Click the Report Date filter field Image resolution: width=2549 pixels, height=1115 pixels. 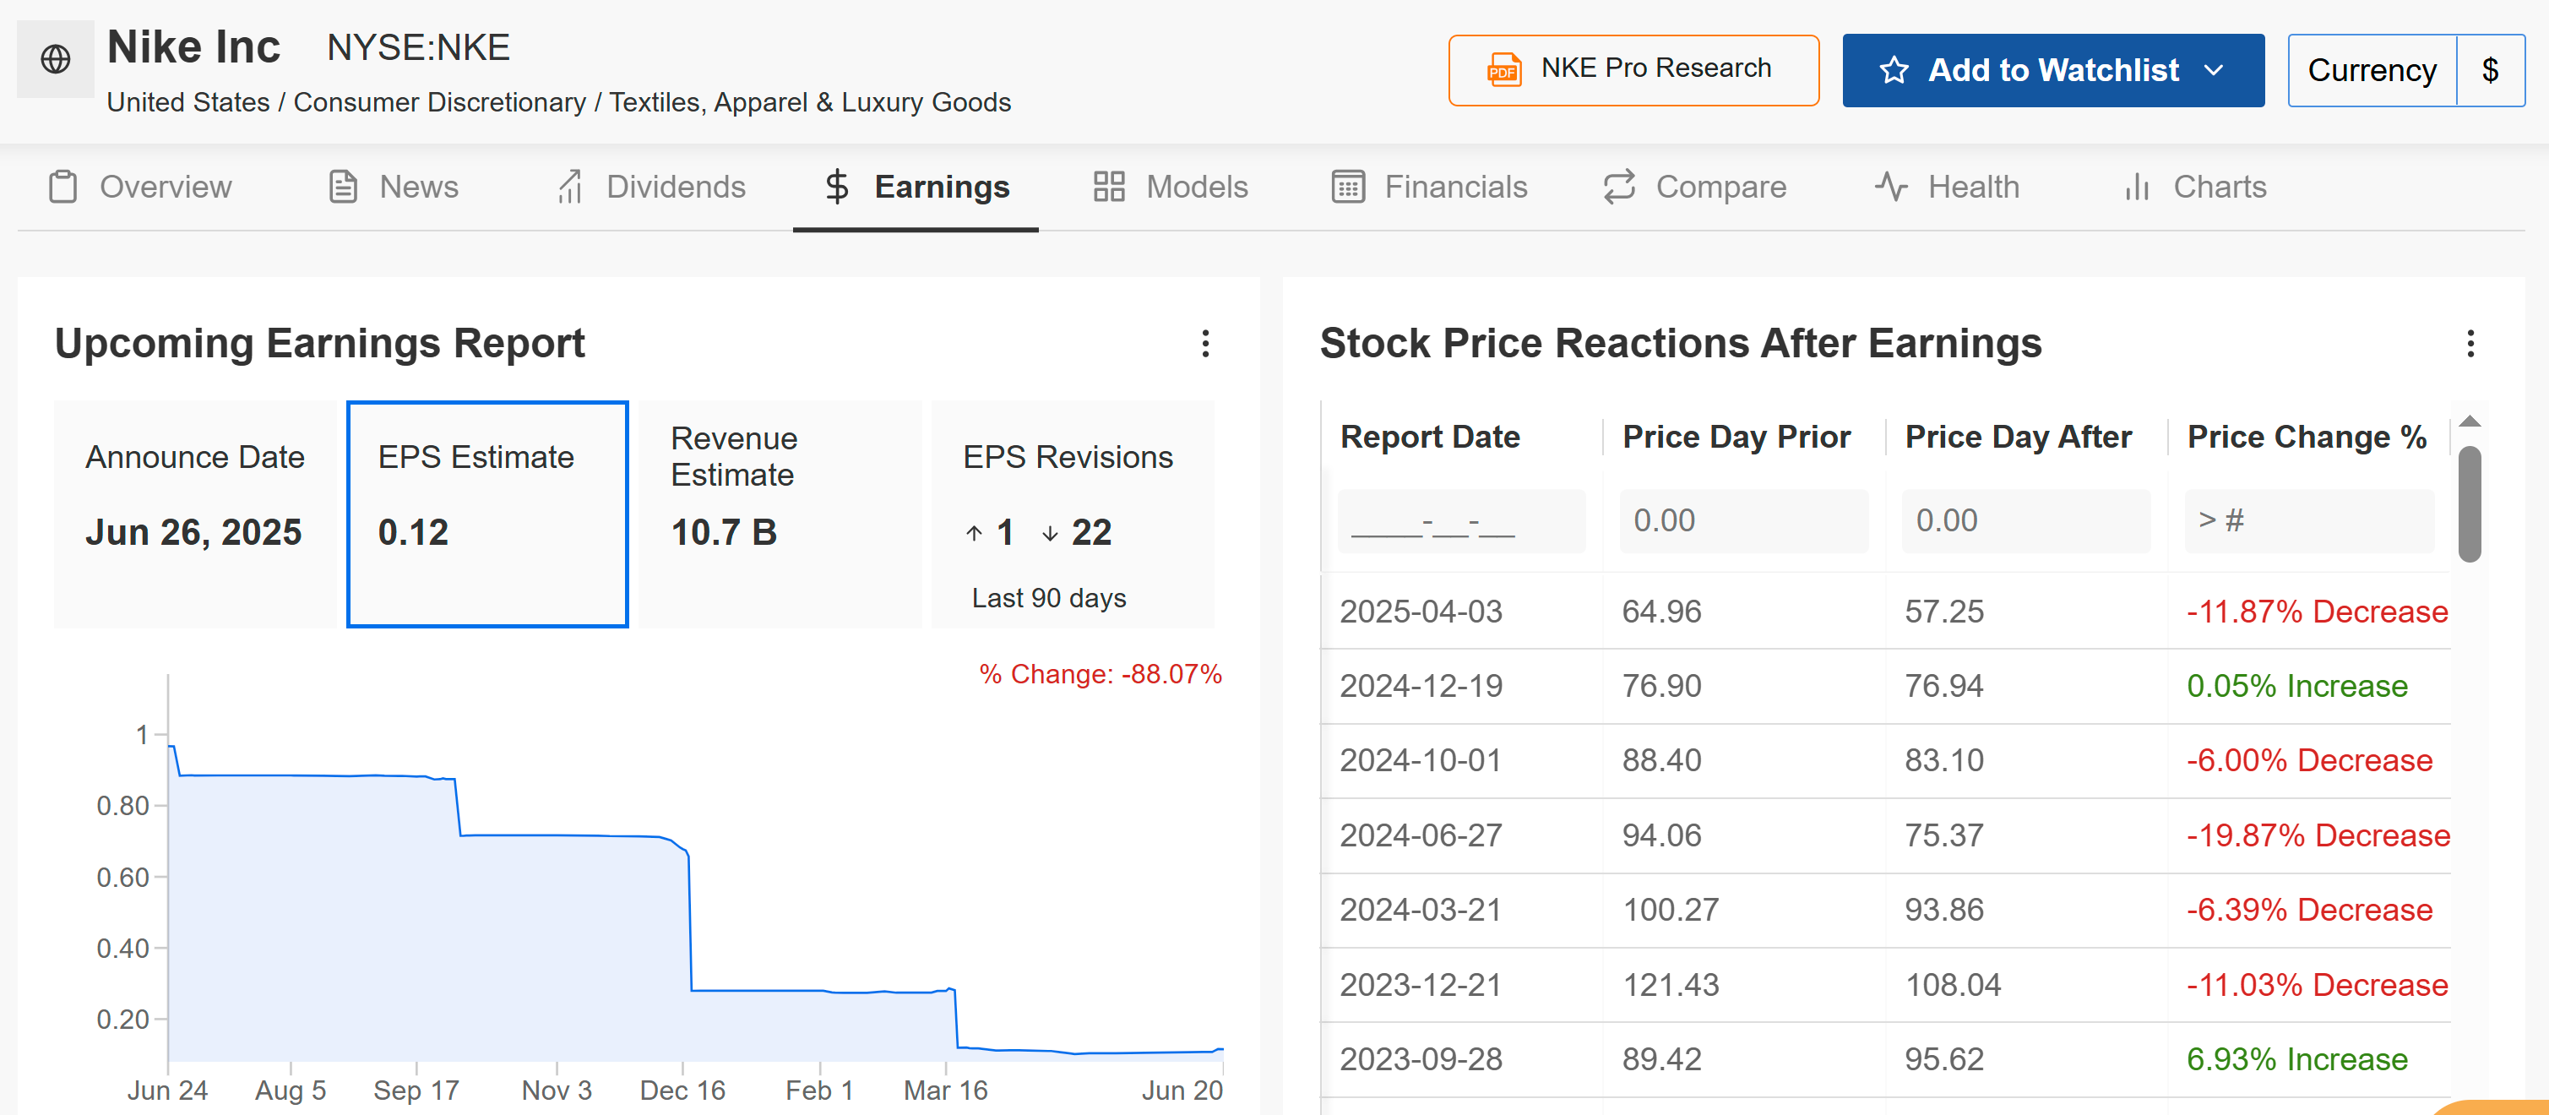click(1461, 520)
